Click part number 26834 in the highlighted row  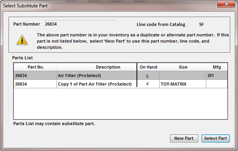click(x=21, y=75)
